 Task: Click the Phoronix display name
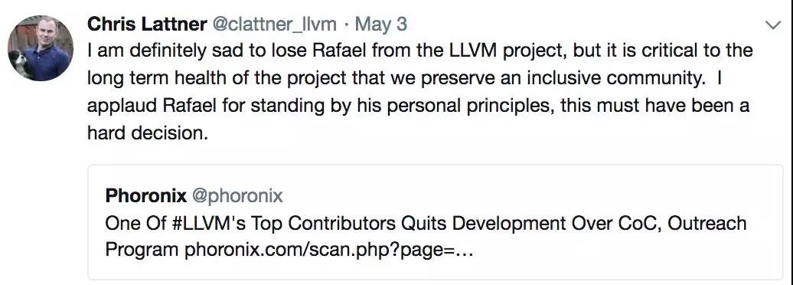click(x=145, y=195)
